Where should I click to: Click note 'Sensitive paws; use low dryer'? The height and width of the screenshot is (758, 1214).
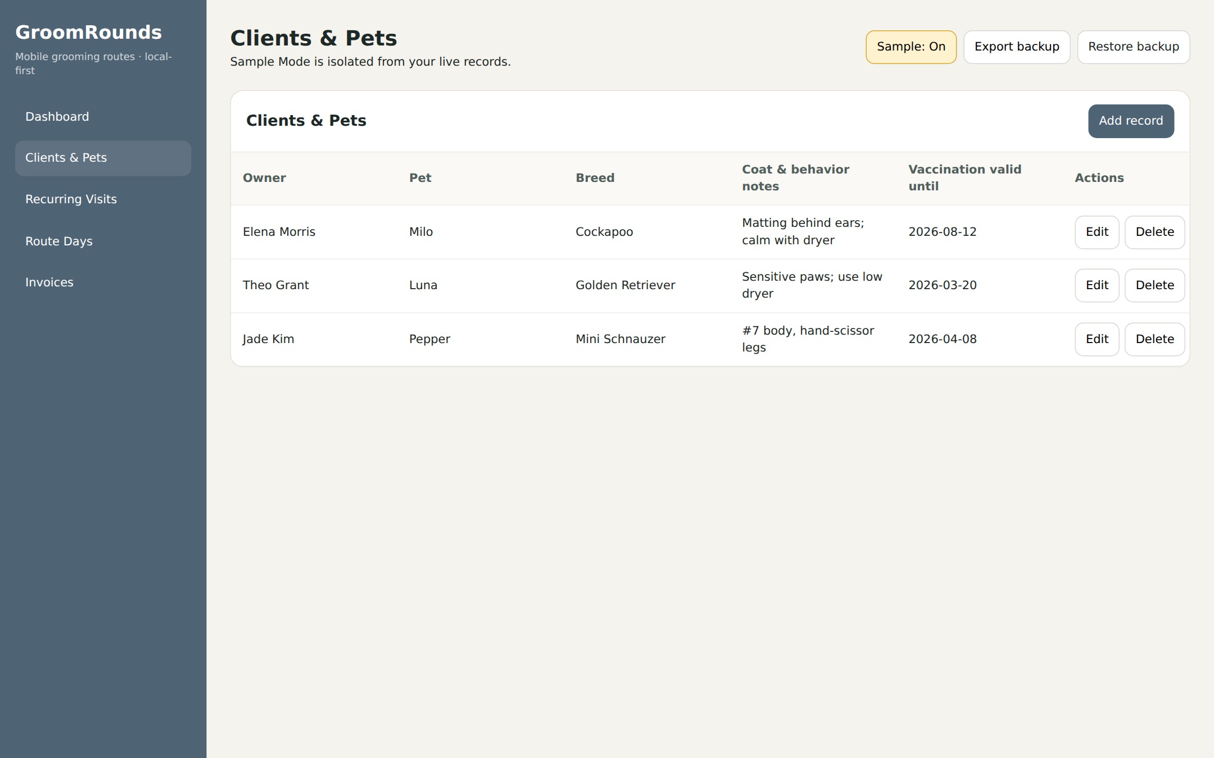812,285
